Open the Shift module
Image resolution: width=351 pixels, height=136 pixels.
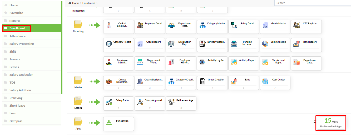pyautogui.click(x=32, y=51)
